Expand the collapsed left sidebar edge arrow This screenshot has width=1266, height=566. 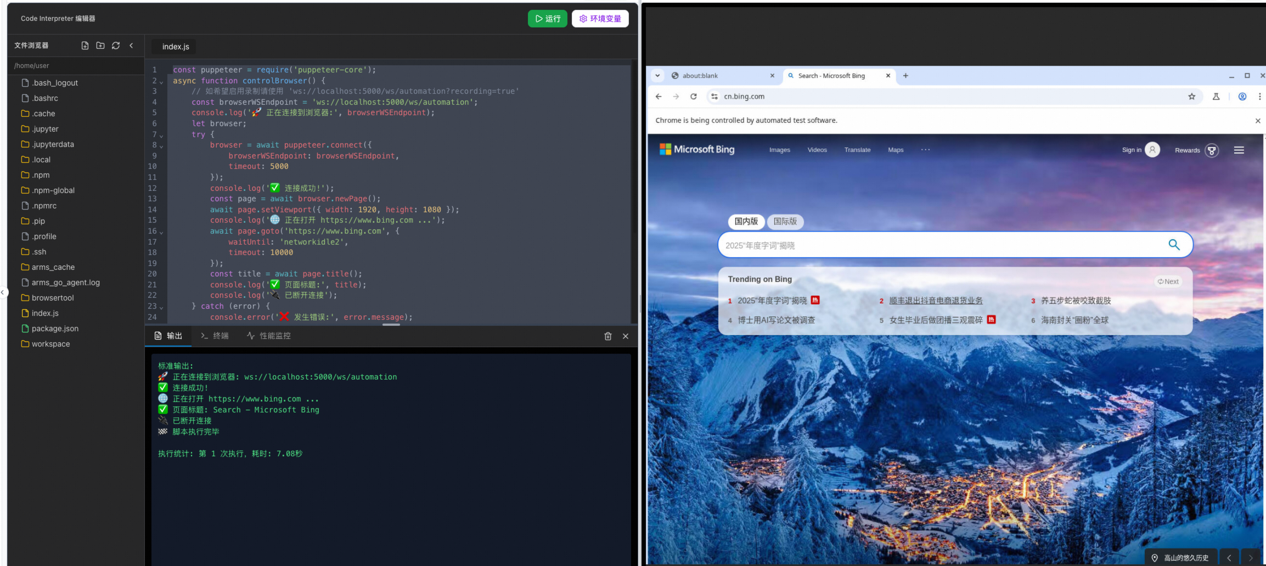3,292
